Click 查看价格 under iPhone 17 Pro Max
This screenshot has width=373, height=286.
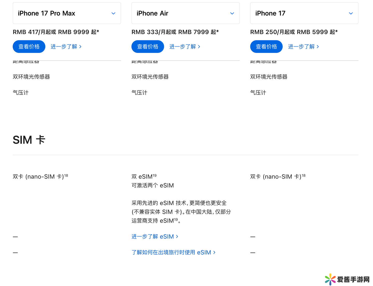[29, 47]
